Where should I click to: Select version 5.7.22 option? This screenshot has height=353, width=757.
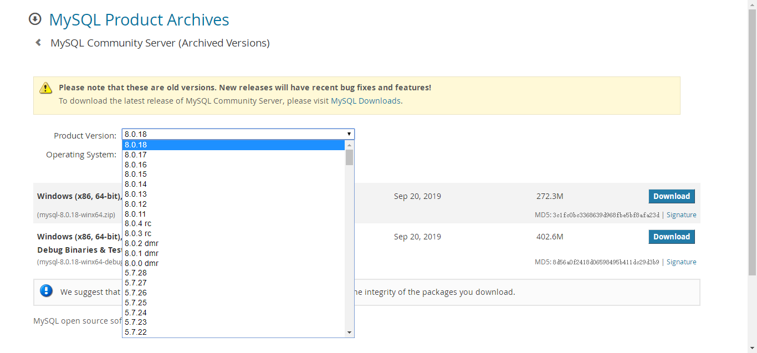tap(233, 332)
